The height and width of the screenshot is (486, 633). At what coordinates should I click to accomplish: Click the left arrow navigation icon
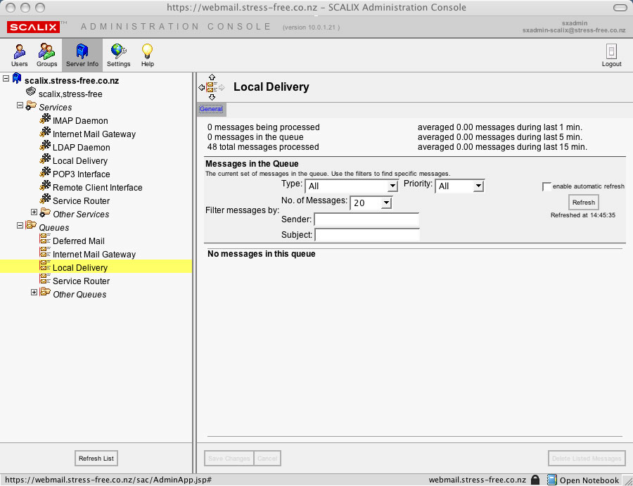(x=201, y=87)
